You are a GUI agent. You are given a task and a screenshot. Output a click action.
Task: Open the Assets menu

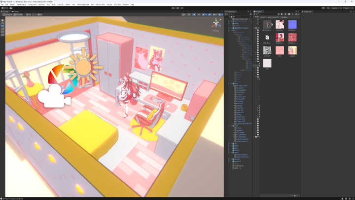click(12, 4)
